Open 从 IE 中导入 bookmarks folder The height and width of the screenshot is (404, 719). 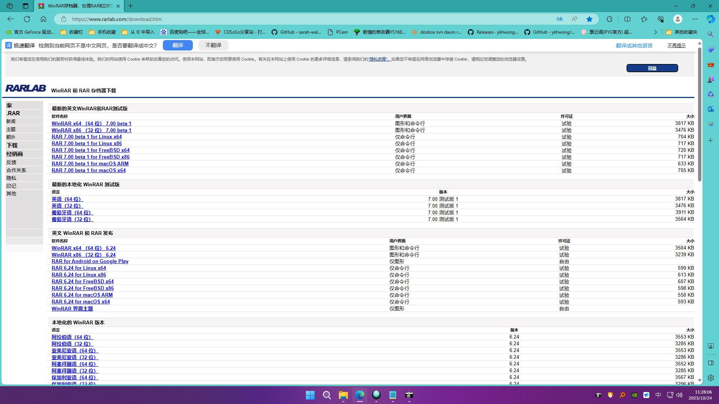tap(138, 32)
